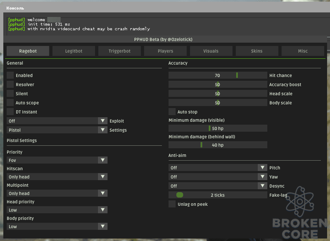Click the nvidia videocard warning console line
This screenshot has height=241, width=330.
[x=79, y=29]
